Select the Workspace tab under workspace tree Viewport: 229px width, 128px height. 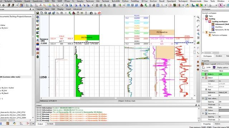[x=208, y=56]
